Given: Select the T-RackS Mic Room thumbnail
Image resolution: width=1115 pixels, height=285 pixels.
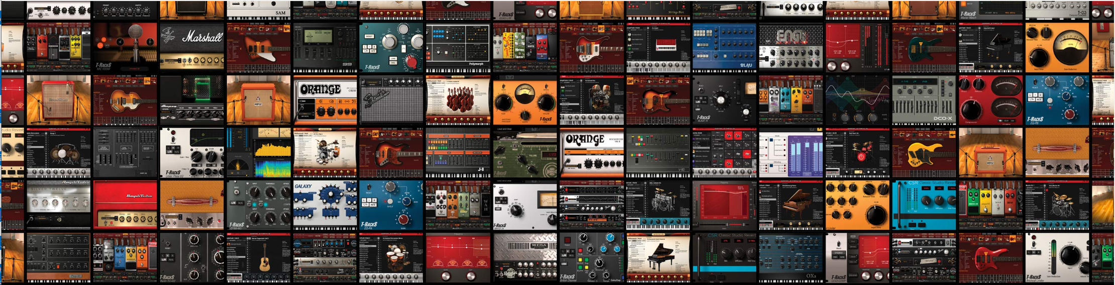Looking at the screenshot, I should point(125,47).
